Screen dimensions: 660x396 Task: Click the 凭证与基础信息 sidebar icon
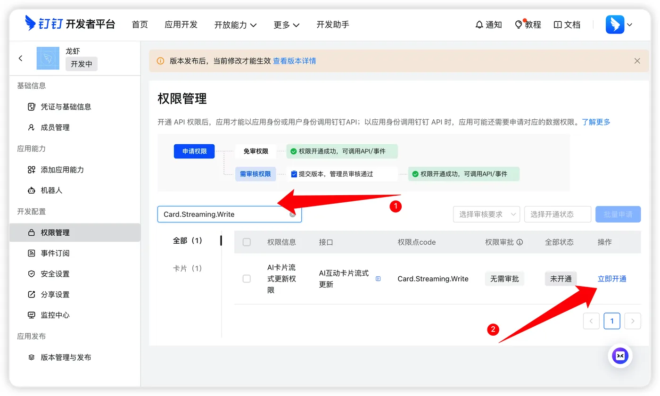click(32, 107)
